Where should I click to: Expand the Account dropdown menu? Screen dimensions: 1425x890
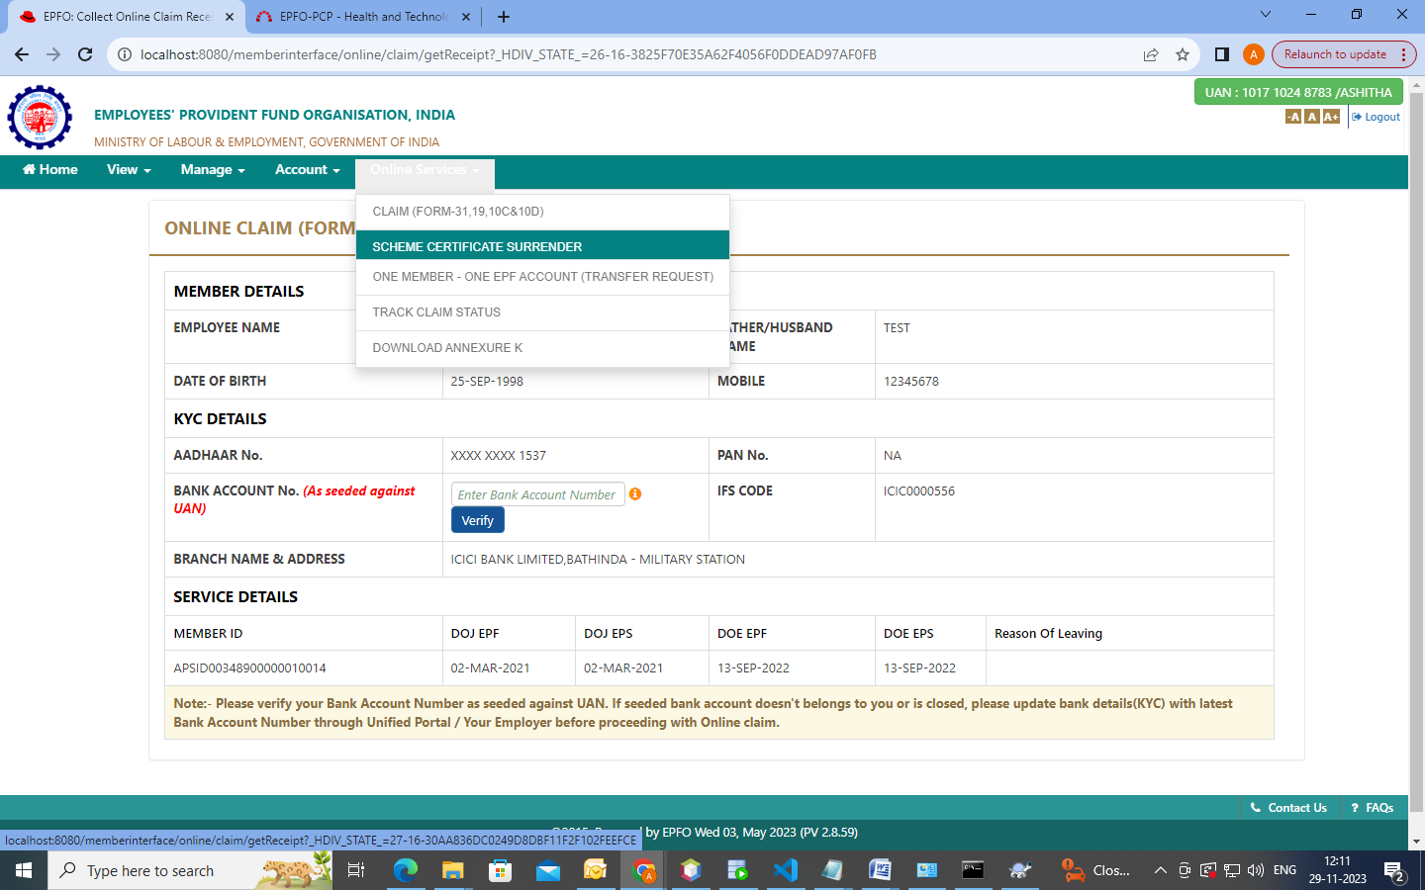click(x=308, y=170)
